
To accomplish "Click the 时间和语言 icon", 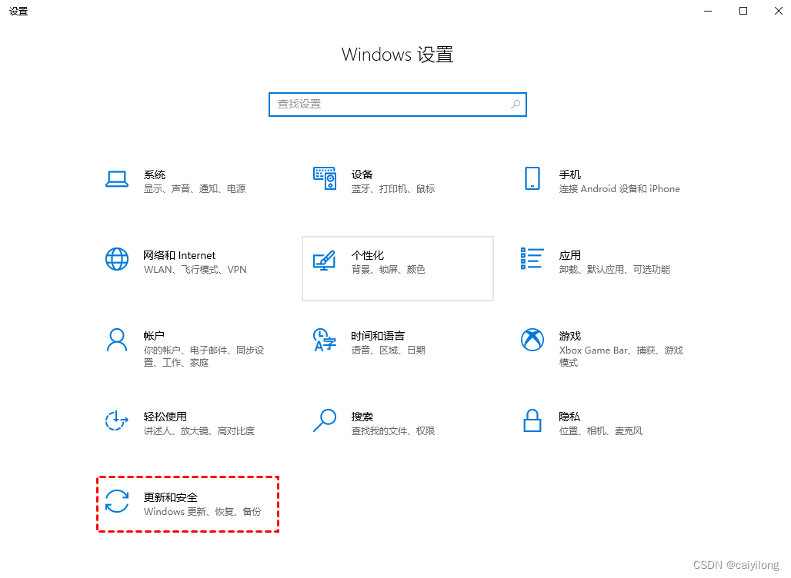I will pyautogui.click(x=325, y=340).
